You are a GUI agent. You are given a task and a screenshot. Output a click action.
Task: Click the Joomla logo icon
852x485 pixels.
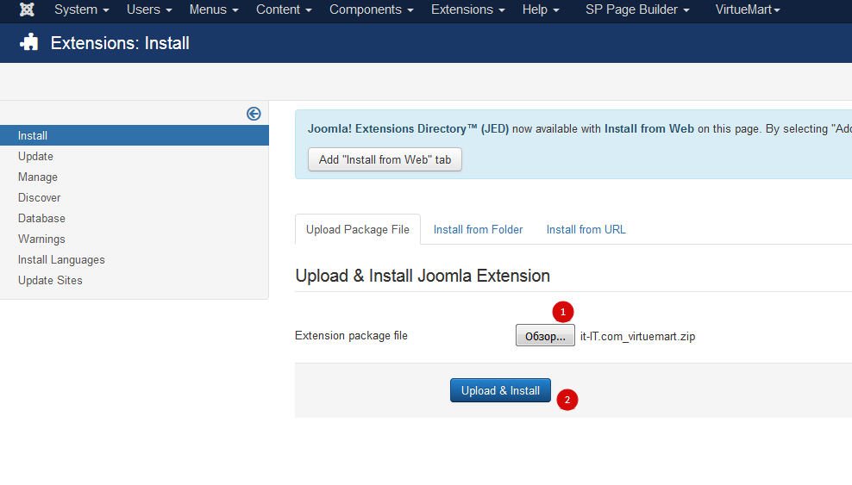27,9
